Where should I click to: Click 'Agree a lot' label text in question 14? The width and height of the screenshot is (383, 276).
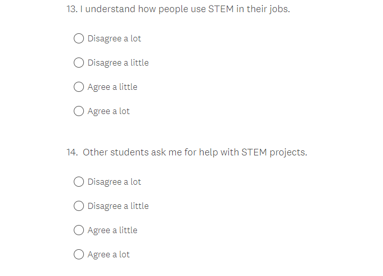click(x=109, y=254)
